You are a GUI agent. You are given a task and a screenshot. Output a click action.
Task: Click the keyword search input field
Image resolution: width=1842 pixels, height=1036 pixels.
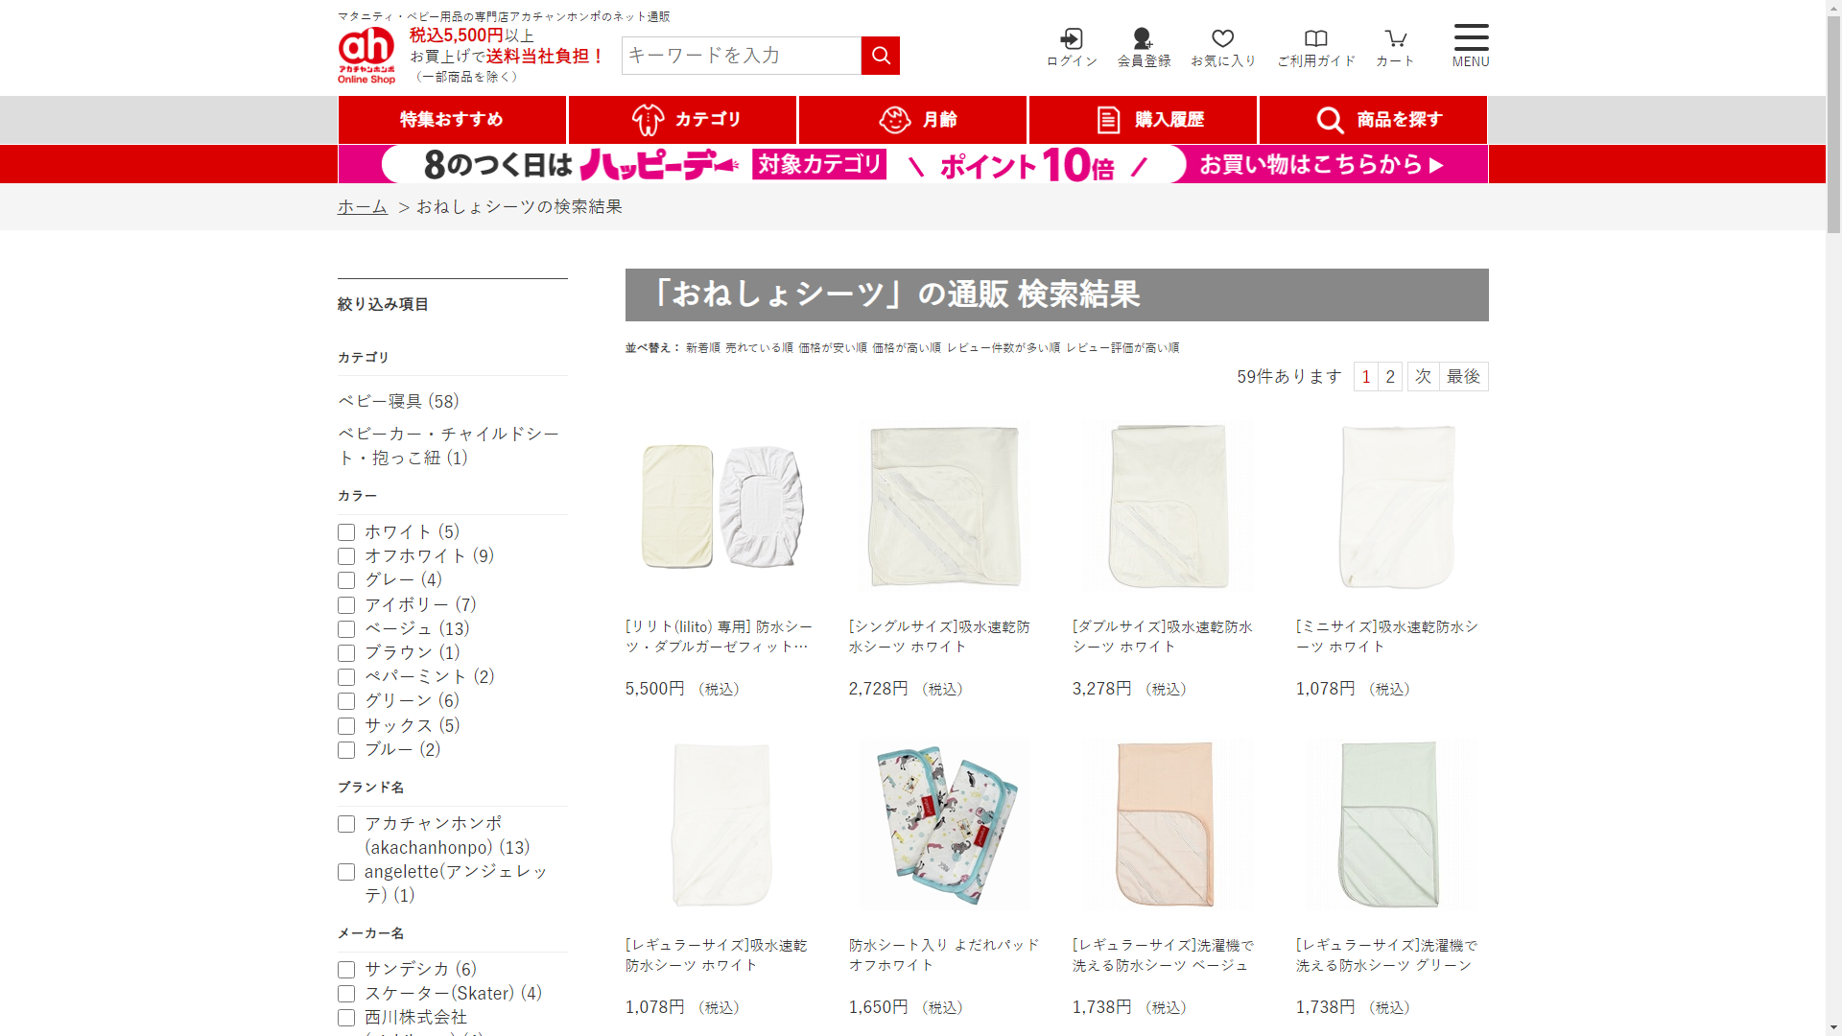coord(741,56)
